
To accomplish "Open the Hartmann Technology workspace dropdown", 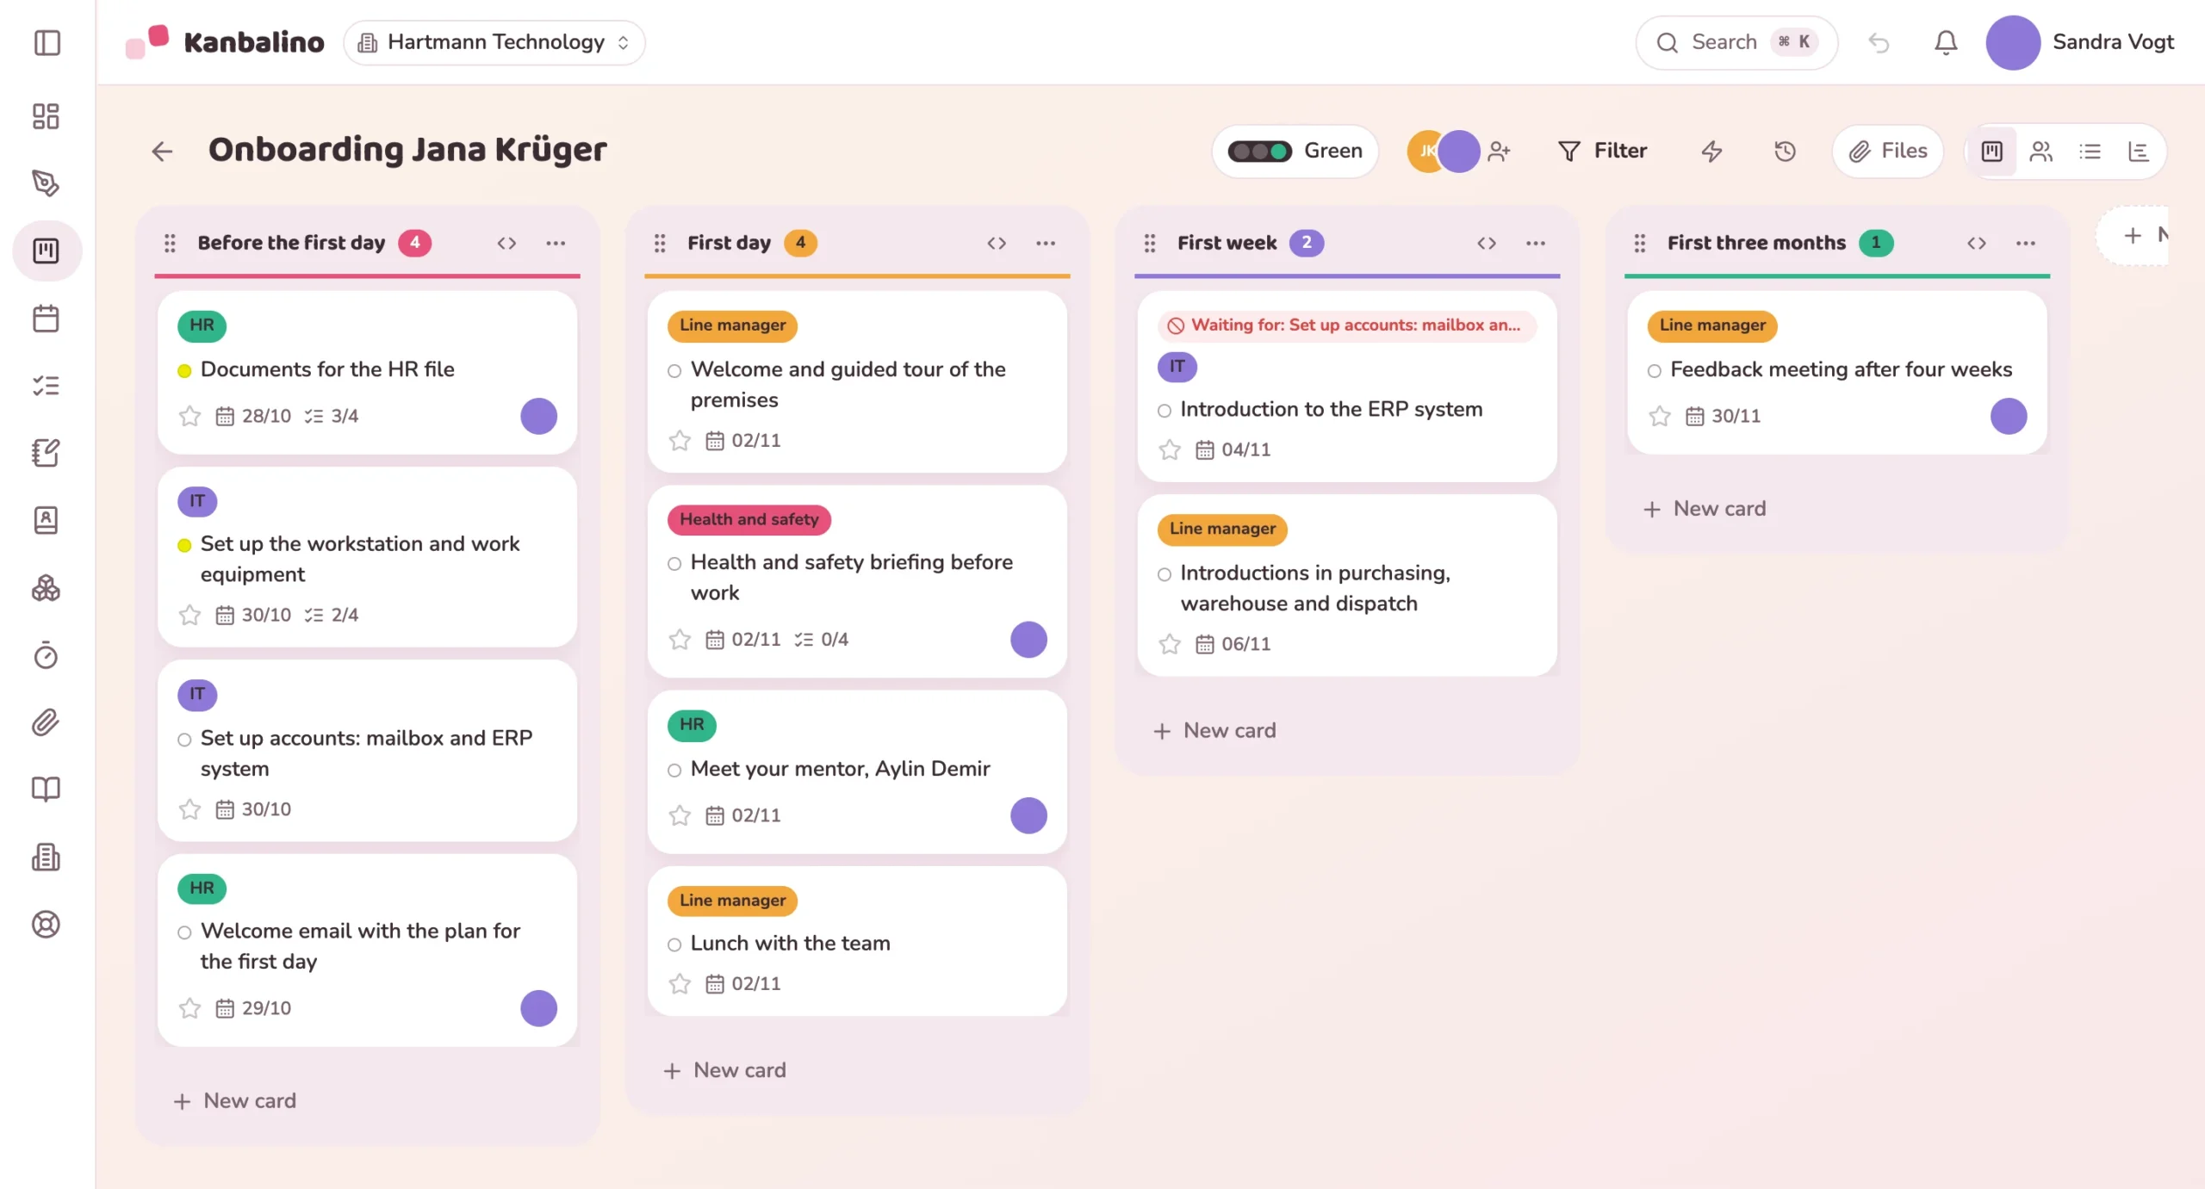I will click(494, 42).
